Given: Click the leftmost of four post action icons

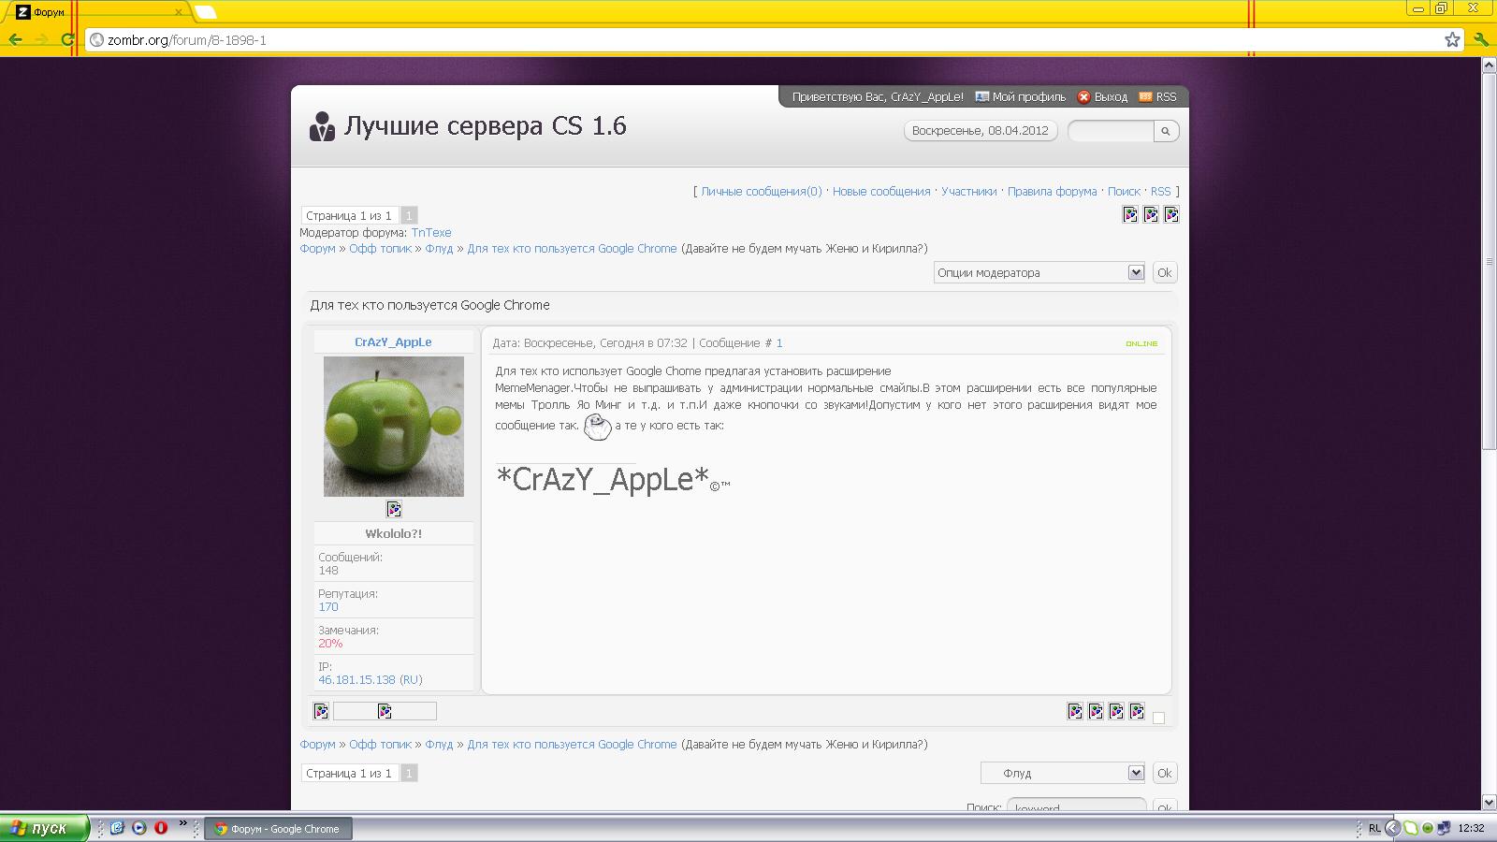Looking at the screenshot, I should click(1075, 711).
